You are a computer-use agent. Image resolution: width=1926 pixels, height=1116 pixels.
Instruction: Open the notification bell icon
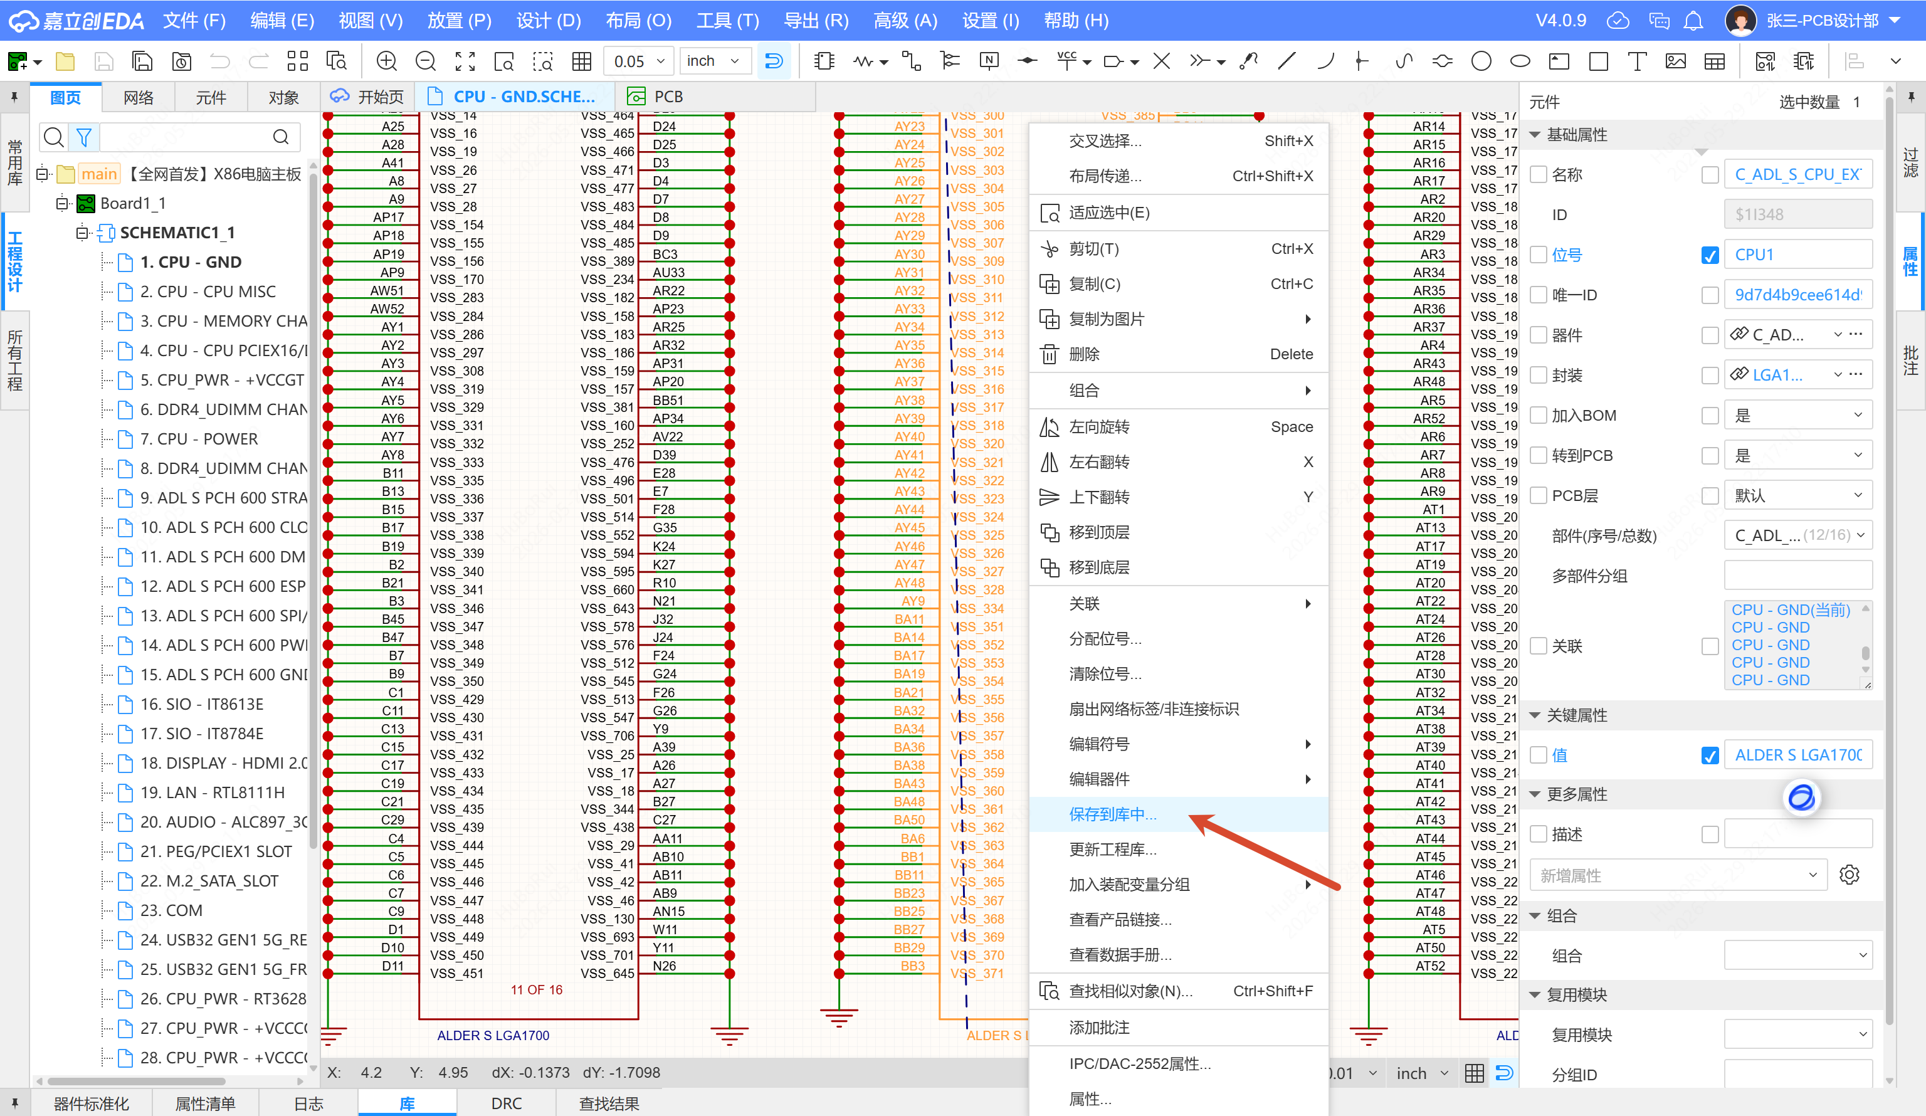1693,21
